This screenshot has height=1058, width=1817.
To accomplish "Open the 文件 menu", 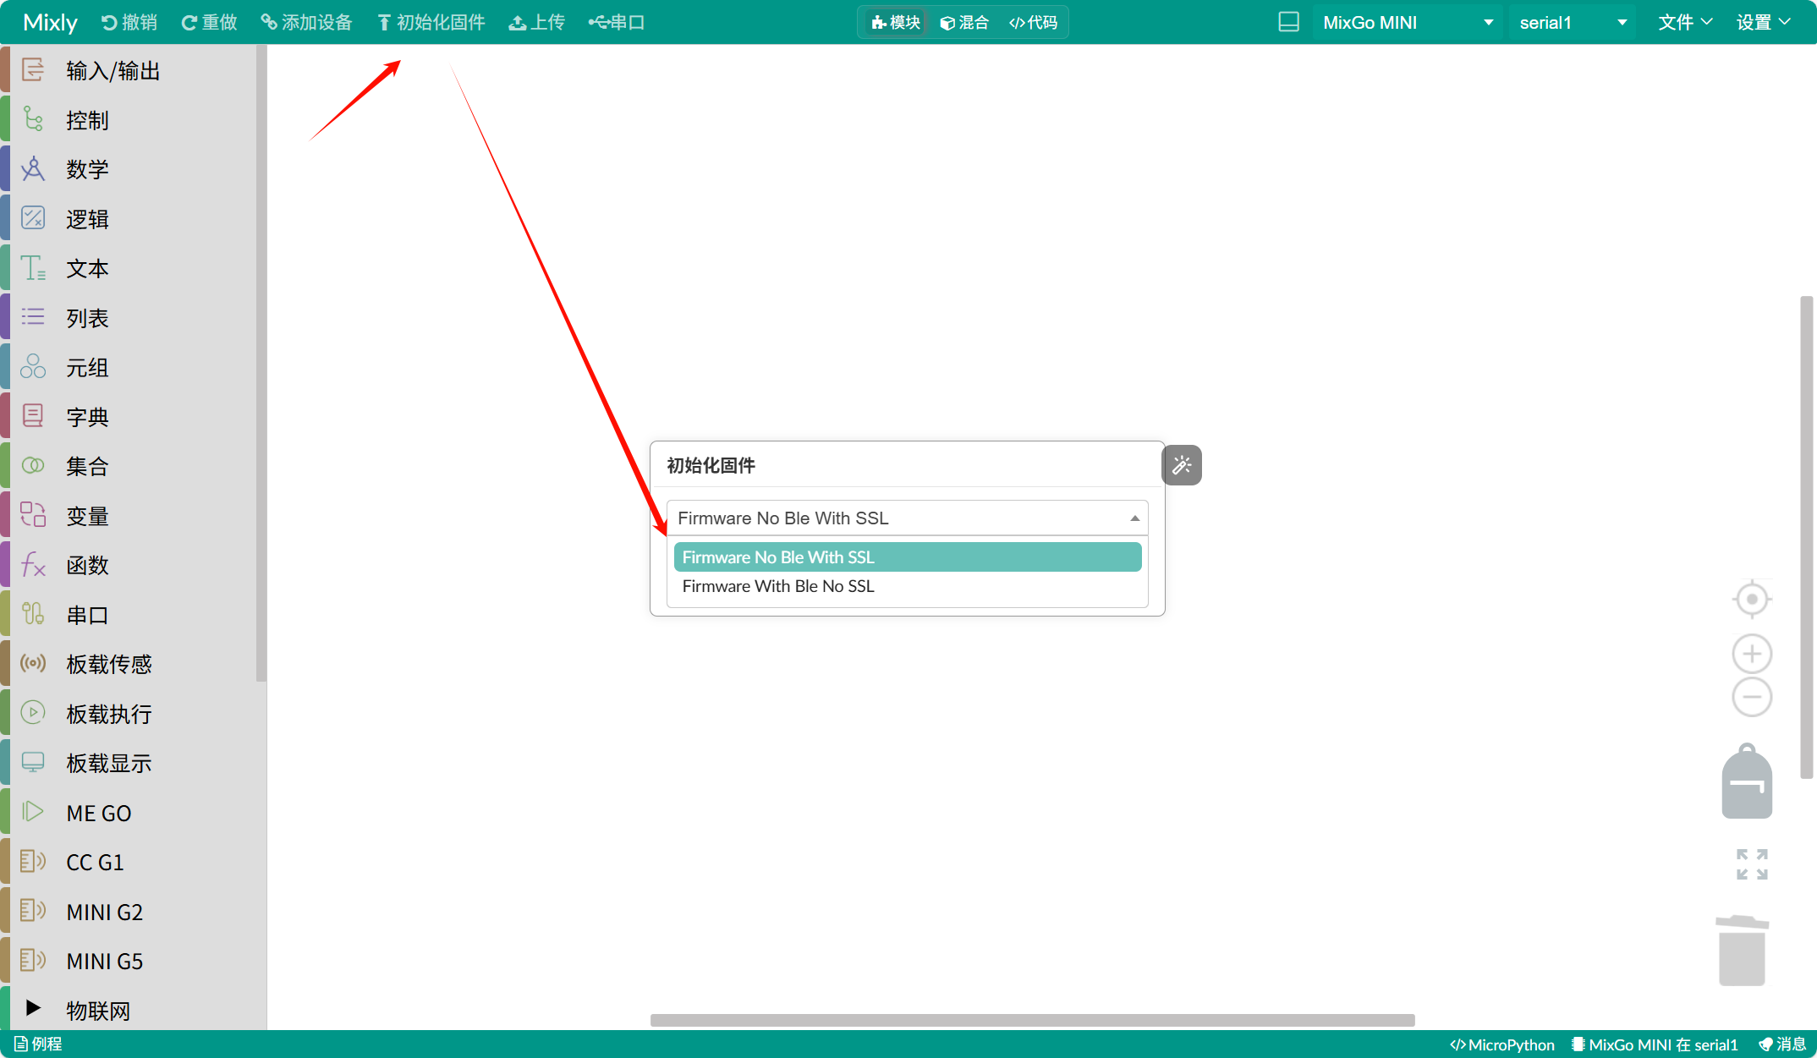I will click(1685, 22).
